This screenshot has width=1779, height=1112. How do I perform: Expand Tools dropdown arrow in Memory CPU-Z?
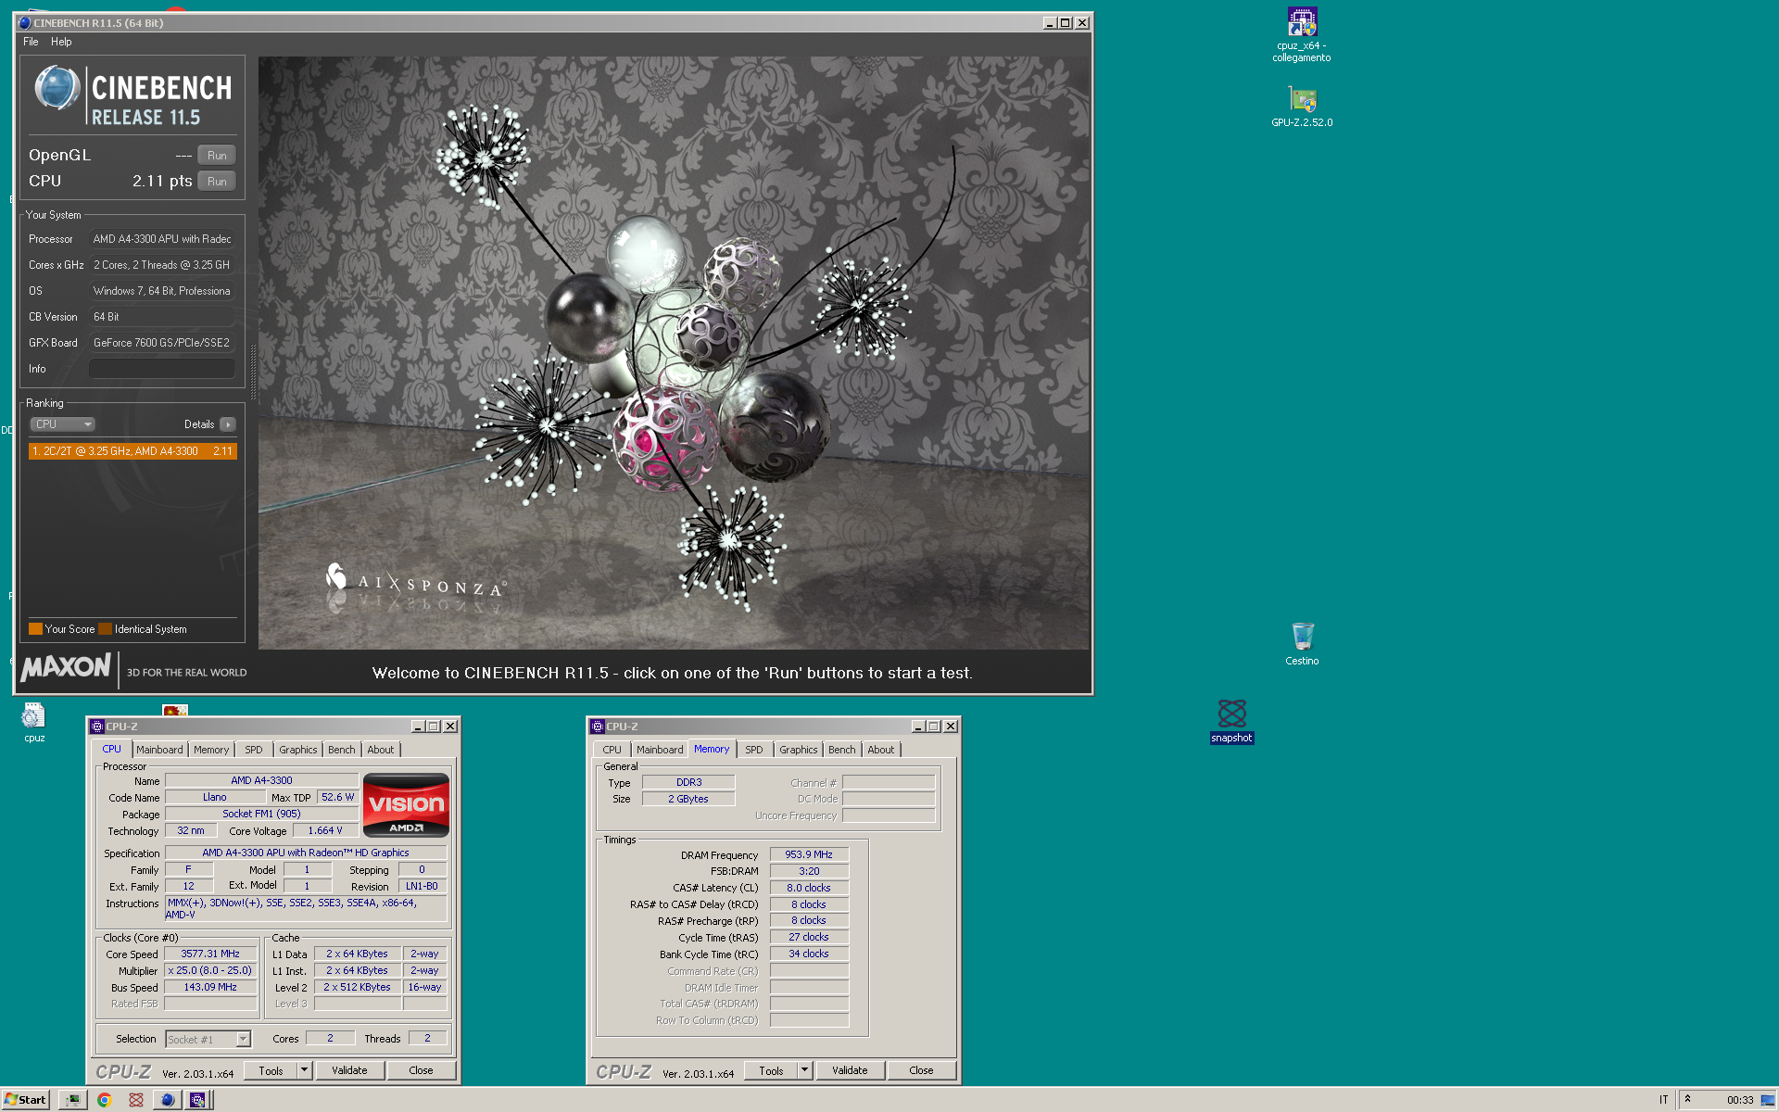[804, 1070]
